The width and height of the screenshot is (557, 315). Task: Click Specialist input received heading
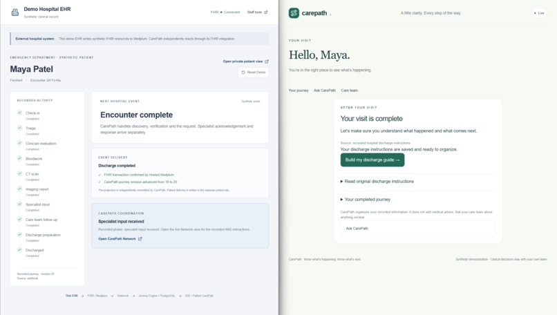(x=121, y=222)
